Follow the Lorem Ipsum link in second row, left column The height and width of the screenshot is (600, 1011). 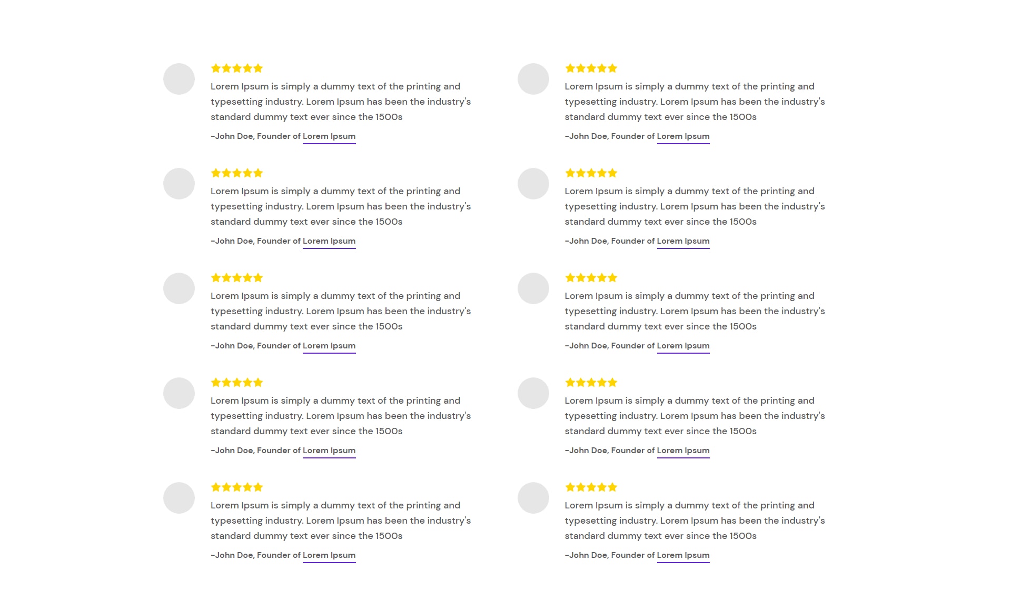[329, 241]
